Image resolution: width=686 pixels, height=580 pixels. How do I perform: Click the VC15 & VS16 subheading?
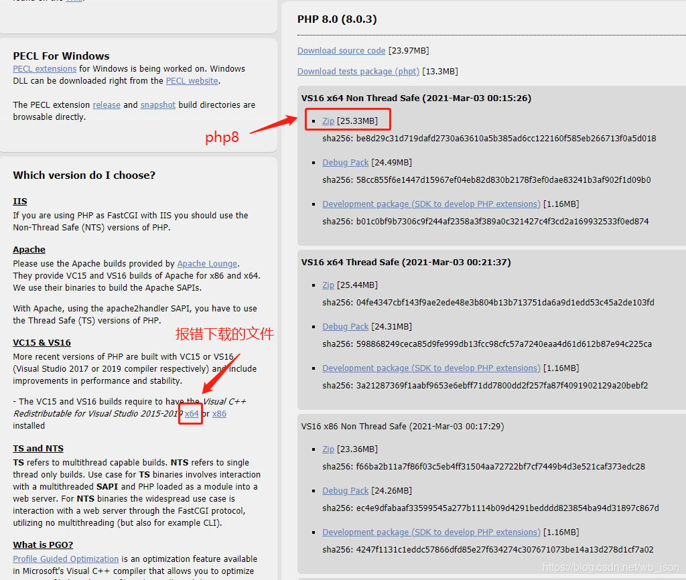(42, 343)
